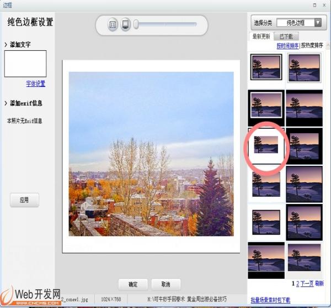The width and height of the screenshot is (331, 308).
Task: Open the 批量场景素材包下载 link
Action: pos(270,300)
